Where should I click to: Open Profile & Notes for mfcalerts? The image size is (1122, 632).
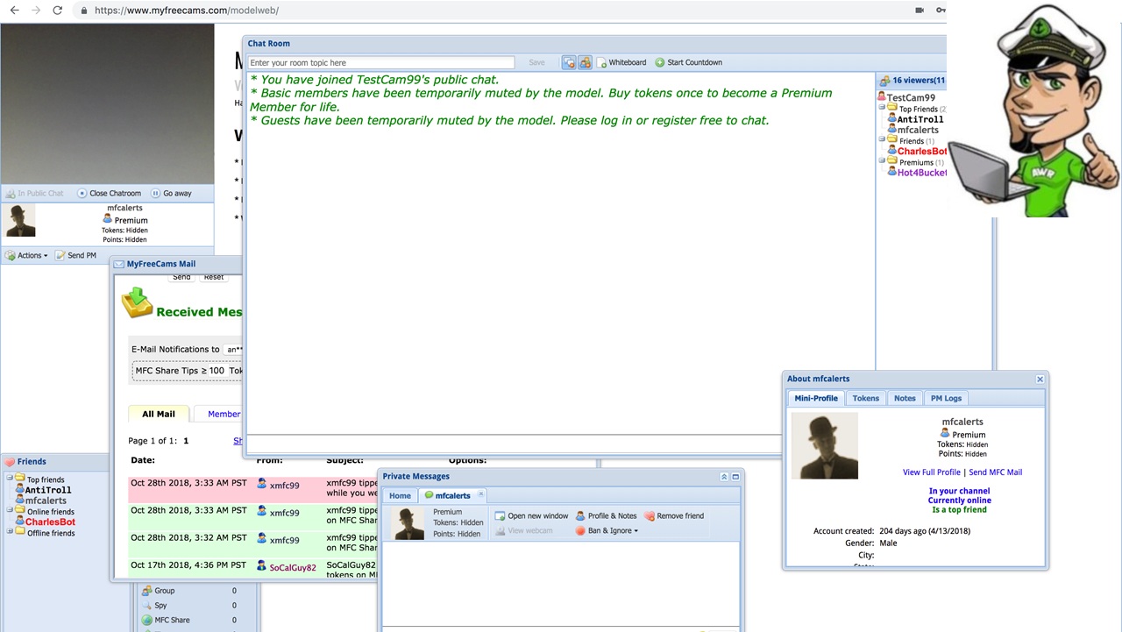(x=606, y=515)
